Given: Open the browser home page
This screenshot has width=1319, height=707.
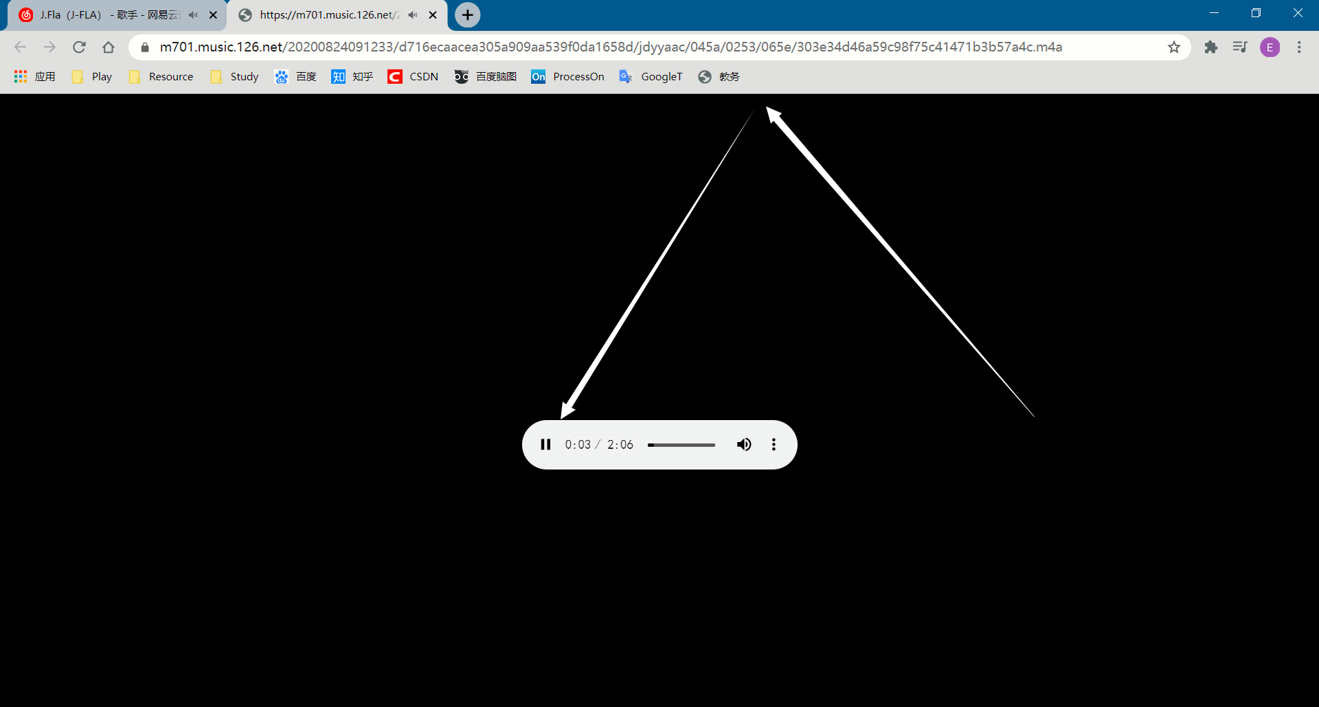Looking at the screenshot, I should [x=109, y=47].
